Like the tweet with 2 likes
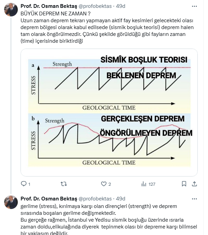 pyautogui.click(x=104, y=184)
